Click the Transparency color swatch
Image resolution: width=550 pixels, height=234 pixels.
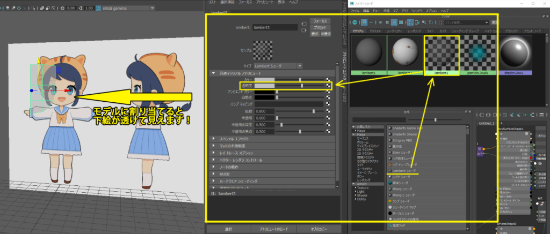[x=264, y=85]
